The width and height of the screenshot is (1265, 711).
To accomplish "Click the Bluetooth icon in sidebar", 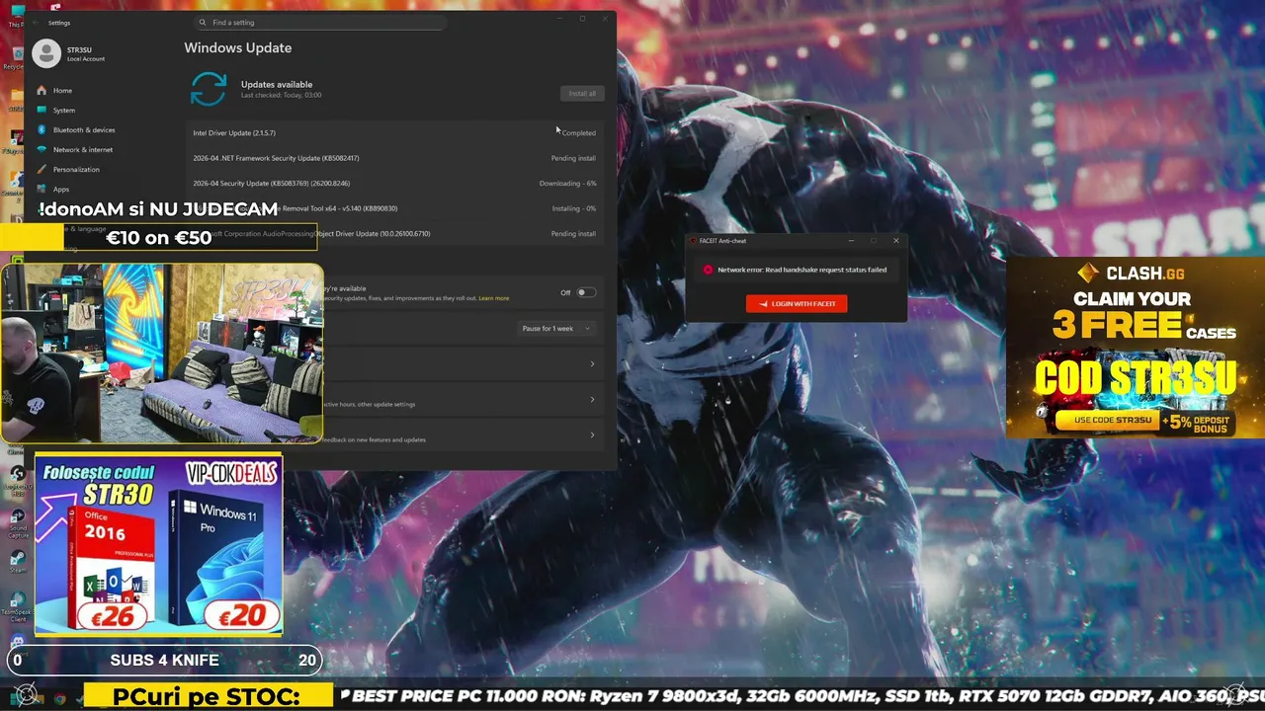I will coord(42,129).
